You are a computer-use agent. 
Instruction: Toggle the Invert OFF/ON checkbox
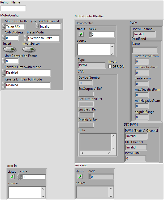click(110, 66)
